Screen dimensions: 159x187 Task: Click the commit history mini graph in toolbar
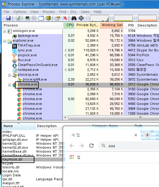coord(123,18)
